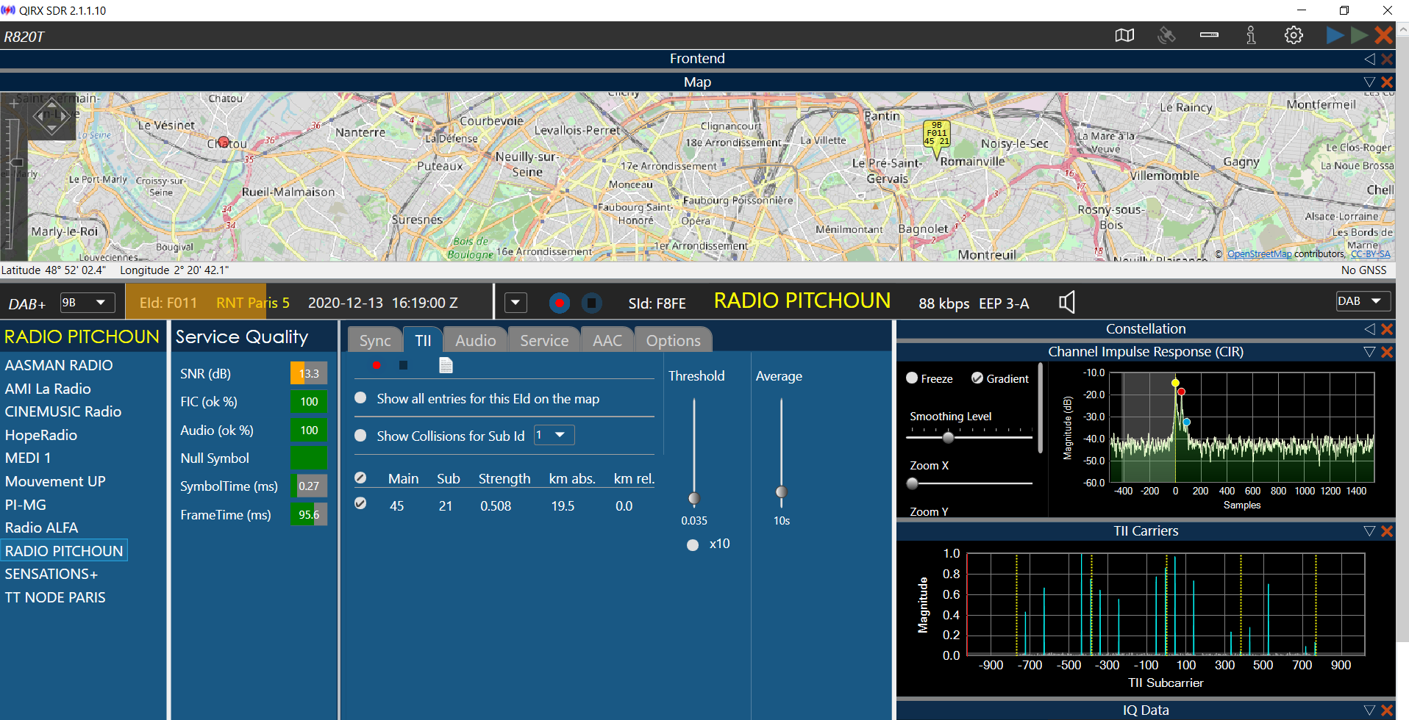Select the Mouvement UP station

[55, 481]
